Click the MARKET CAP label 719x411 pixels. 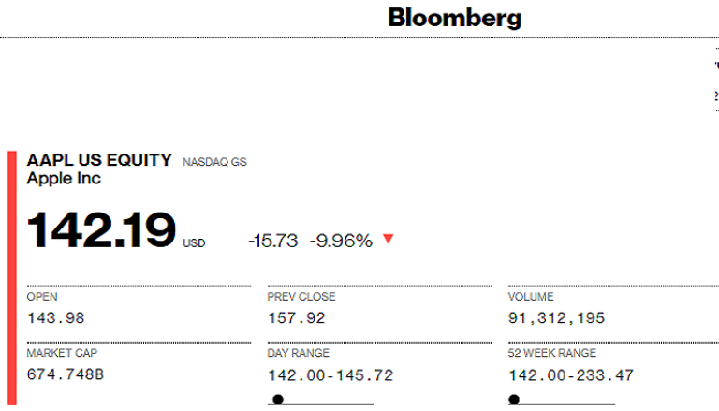[62, 354]
